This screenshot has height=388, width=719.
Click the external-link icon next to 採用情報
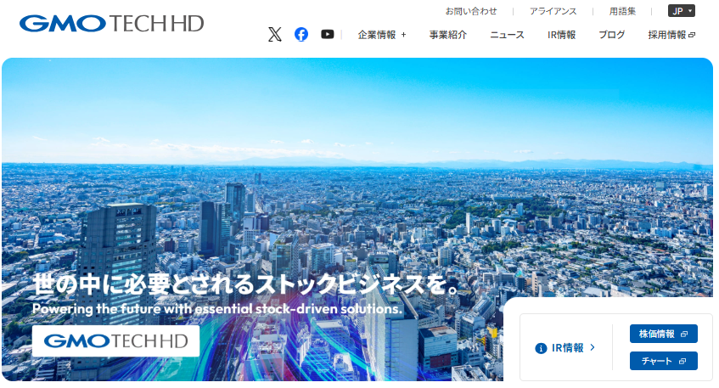(x=692, y=36)
